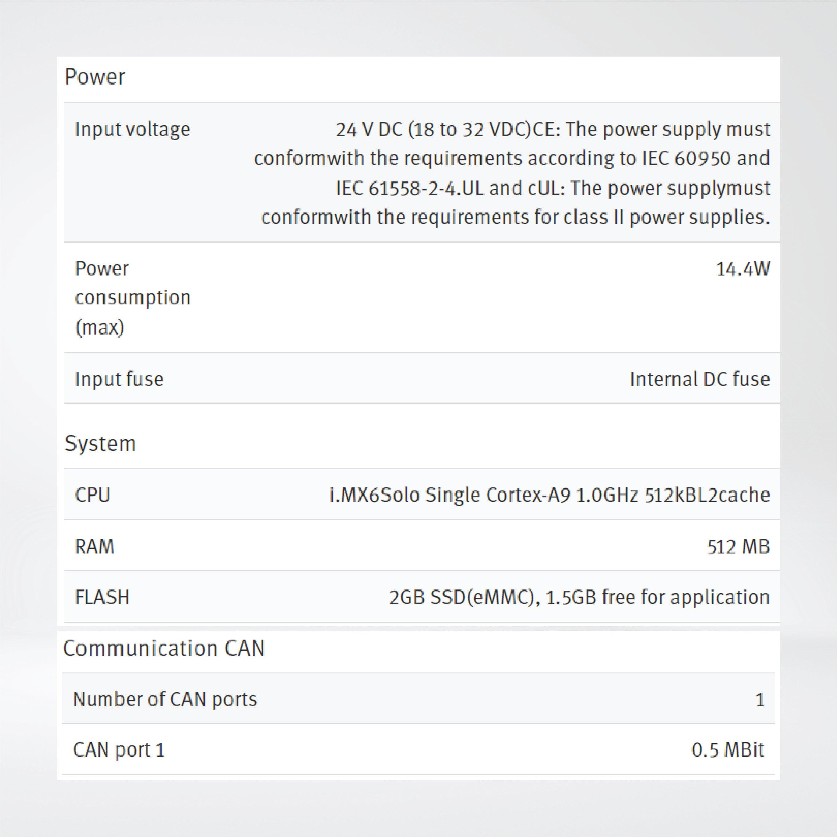This screenshot has height=837, width=837.
Task: Select the Power consumption (max) label
Action: coord(133,298)
